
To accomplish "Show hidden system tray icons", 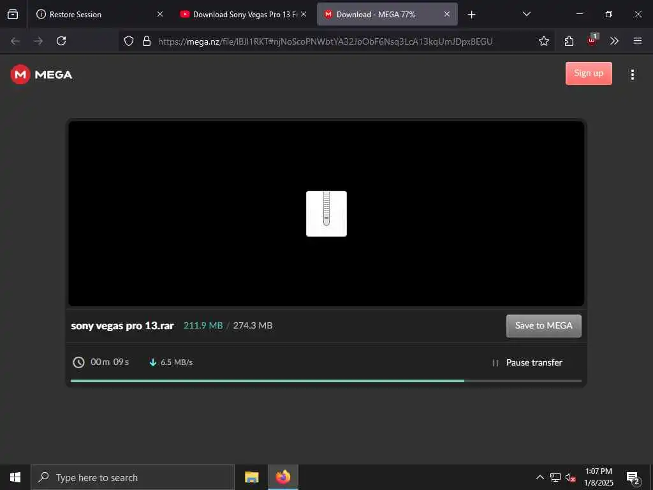I will [539, 477].
